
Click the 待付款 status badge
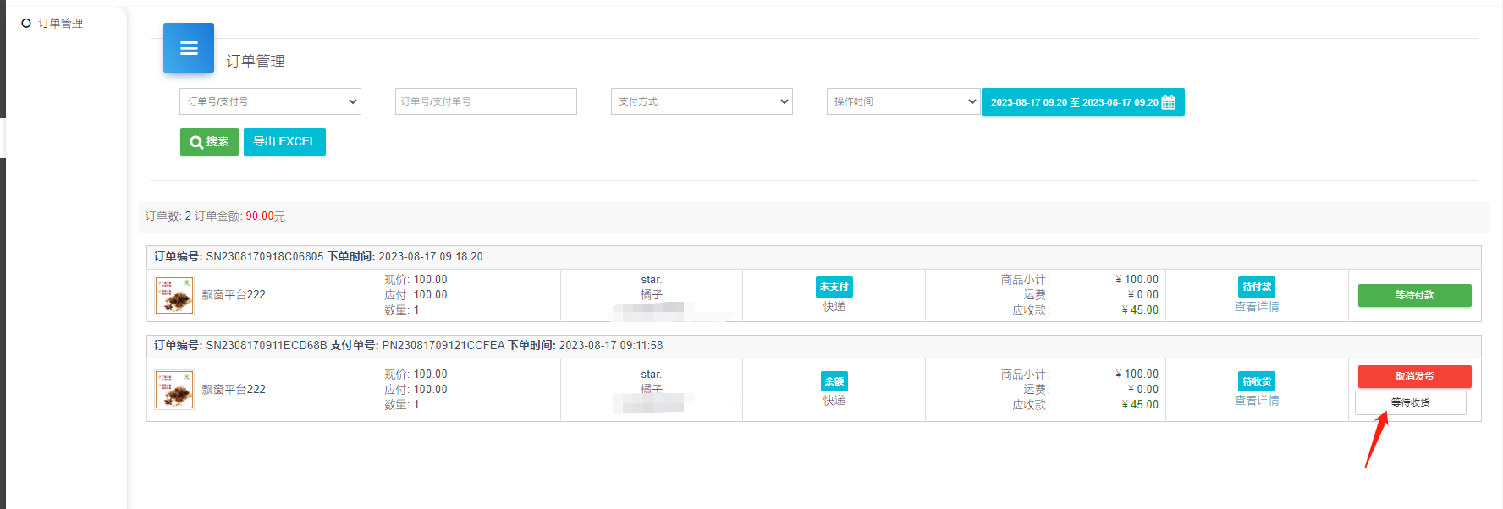coord(1257,287)
